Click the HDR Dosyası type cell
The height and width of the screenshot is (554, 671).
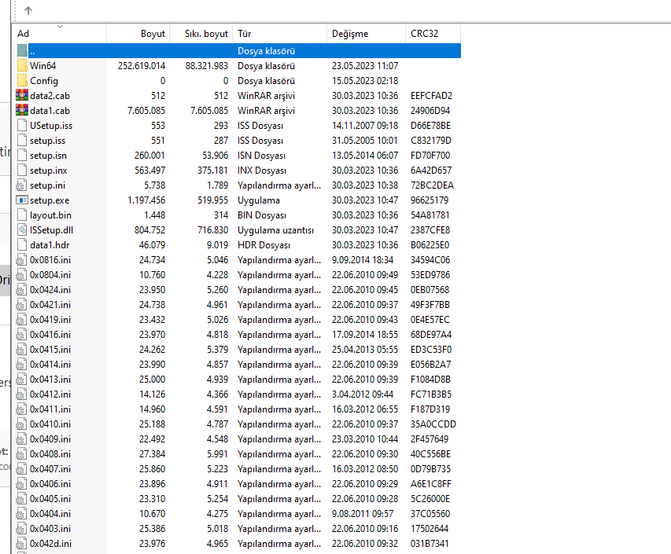coord(264,245)
